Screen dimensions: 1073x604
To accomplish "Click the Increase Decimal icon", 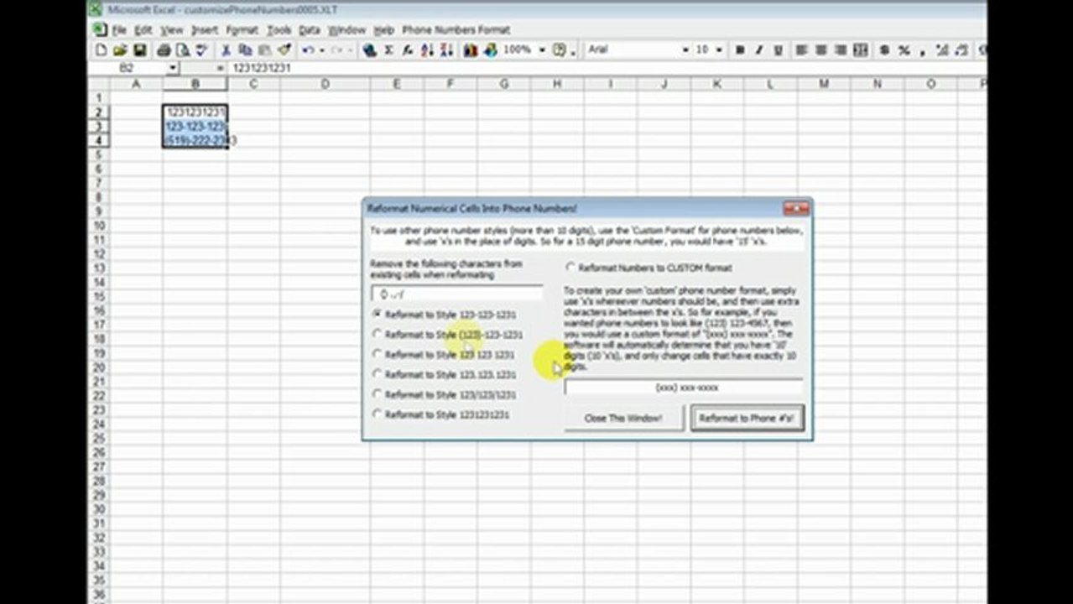I will (x=941, y=50).
